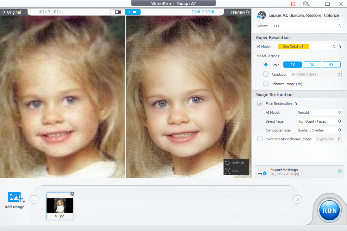Click the 2048 * 2048 output size text
347x231 pixels.
coord(203,12)
